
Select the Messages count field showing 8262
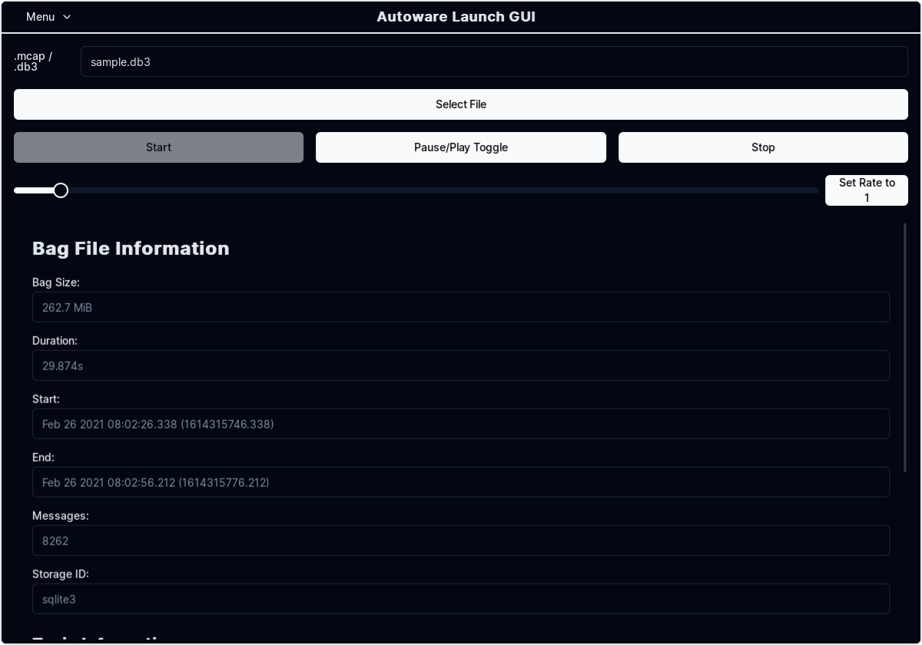click(x=460, y=541)
